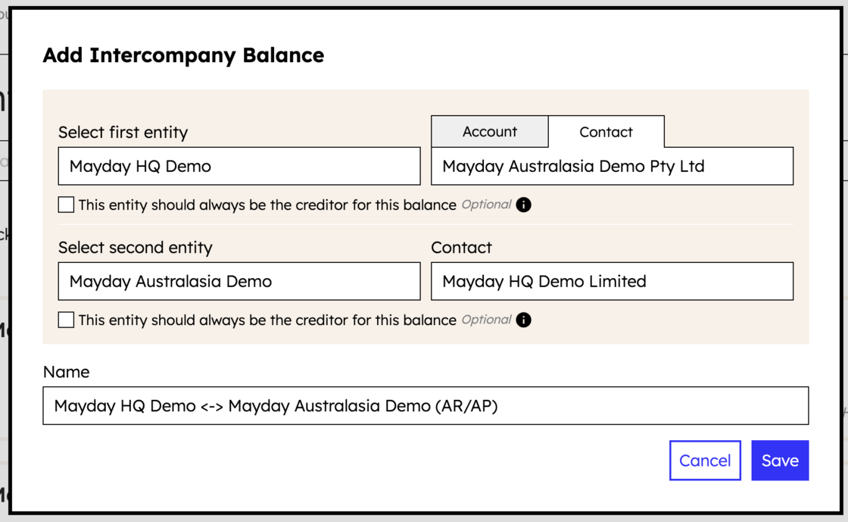
Task: Save the intercompany balance
Action: click(x=780, y=461)
